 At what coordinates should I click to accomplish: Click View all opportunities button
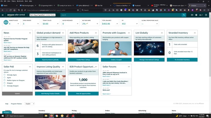point(83,94)
